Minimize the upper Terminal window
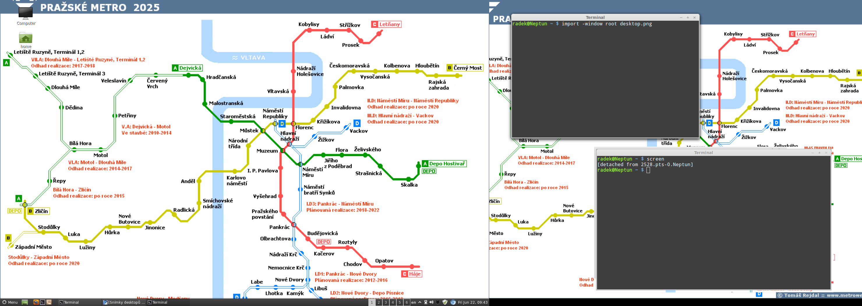Image resolution: width=862 pixels, height=306 pixels. coord(681,17)
